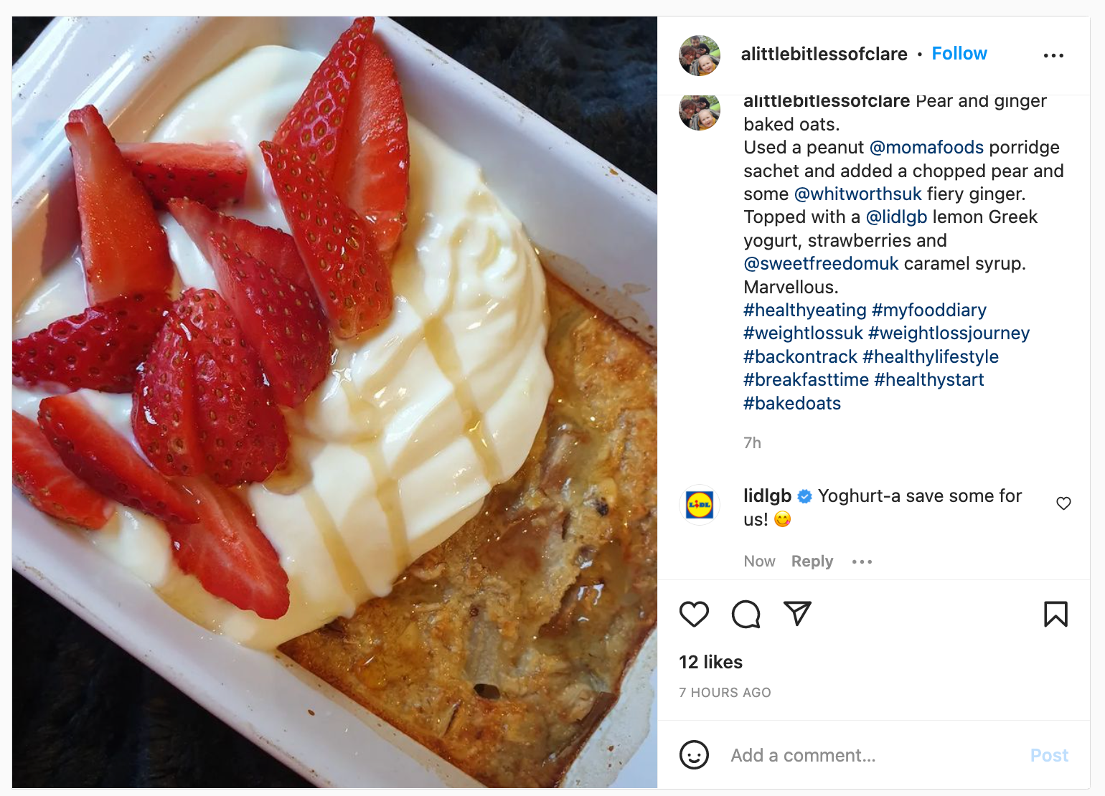This screenshot has width=1105, height=796.
Task: View the 12 likes list
Action: click(710, 662)
